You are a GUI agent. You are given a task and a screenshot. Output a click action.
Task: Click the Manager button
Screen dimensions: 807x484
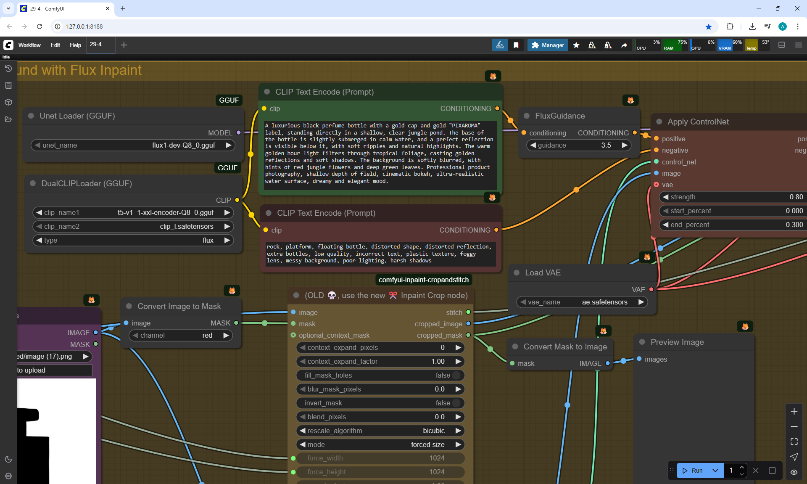point(548,45)
